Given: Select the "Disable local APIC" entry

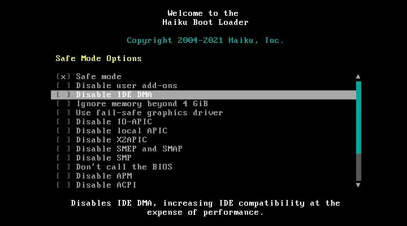Looking at the screenshot, I should (122, 131).
